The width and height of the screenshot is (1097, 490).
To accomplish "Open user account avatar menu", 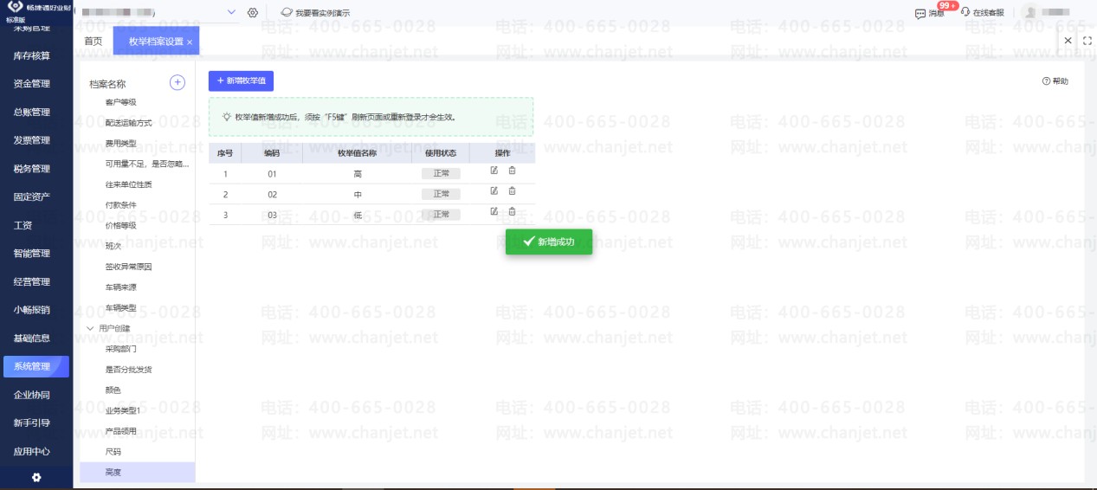I will click(x=1031, y=12).
